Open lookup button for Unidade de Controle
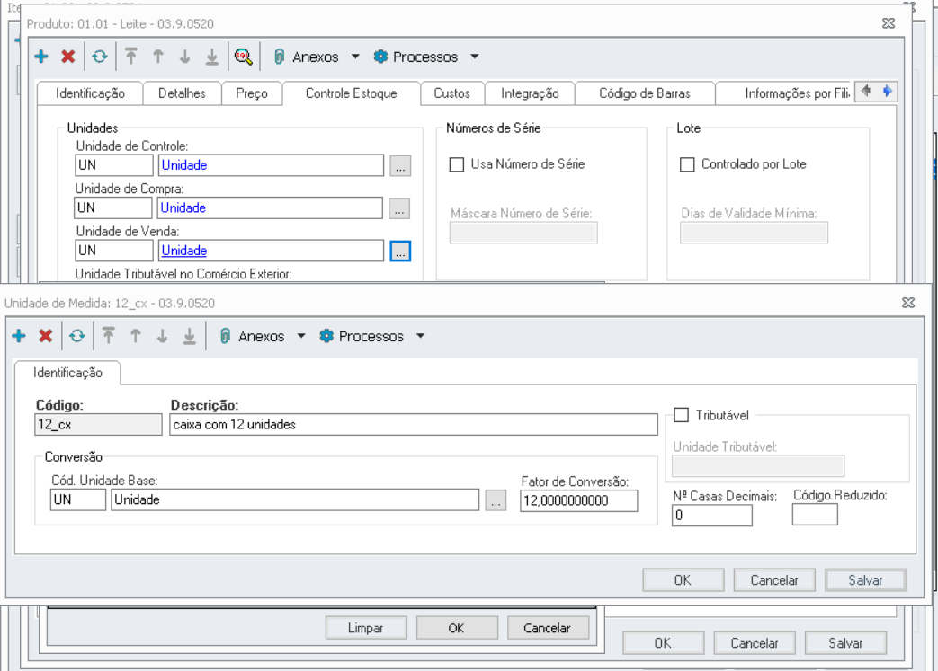 400,166
